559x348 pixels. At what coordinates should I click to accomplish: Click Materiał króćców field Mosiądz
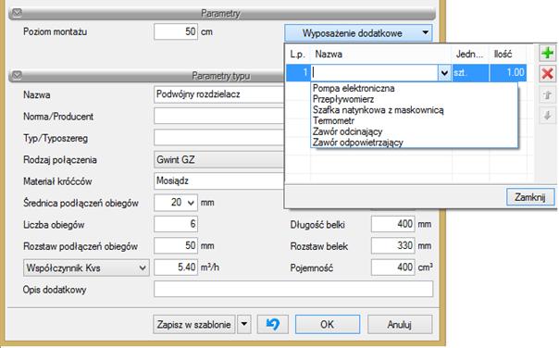pyautogui.click(x=219, y=180)
